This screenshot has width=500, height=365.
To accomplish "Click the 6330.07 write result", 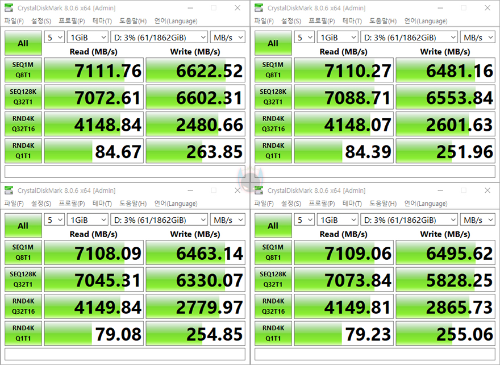I will (x=195, y=279).
